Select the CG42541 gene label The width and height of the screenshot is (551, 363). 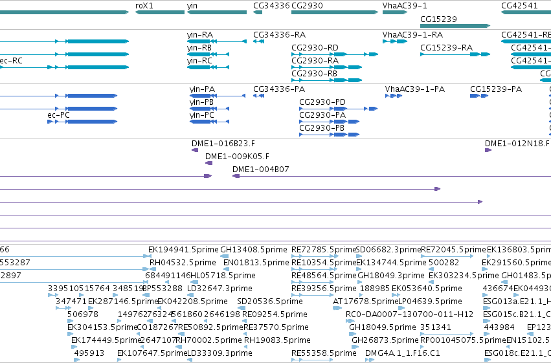519,6
